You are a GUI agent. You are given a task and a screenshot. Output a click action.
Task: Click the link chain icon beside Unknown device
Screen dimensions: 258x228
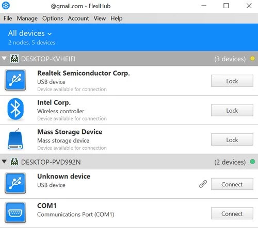[203, 184]
